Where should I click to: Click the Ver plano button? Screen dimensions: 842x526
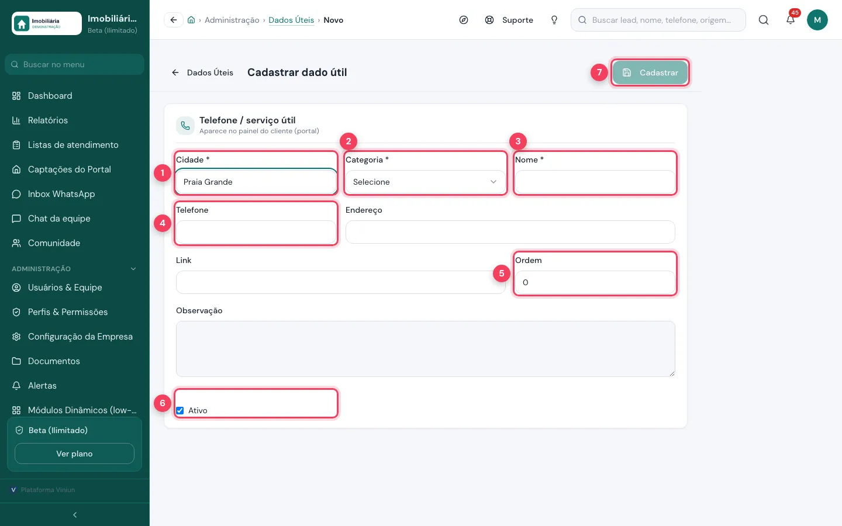point(74,454)
